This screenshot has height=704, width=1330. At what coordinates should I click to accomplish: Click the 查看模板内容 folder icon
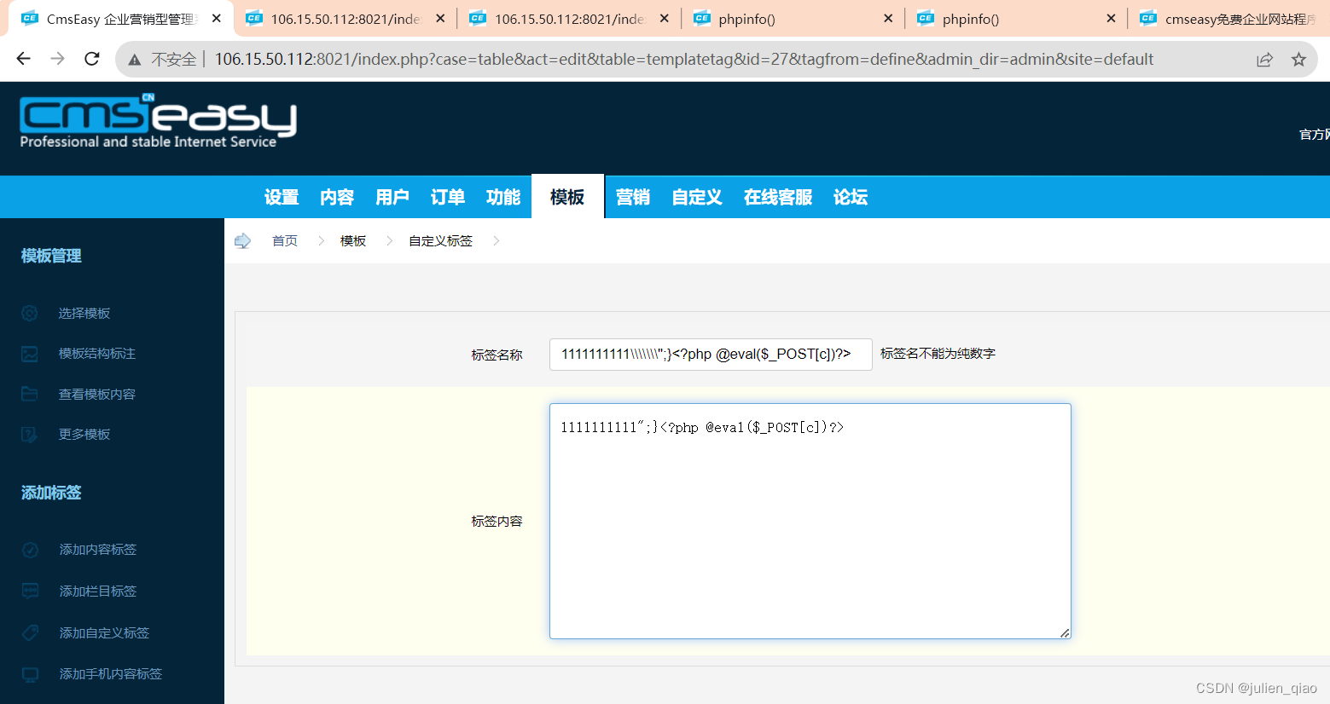[x=30, y=394]
